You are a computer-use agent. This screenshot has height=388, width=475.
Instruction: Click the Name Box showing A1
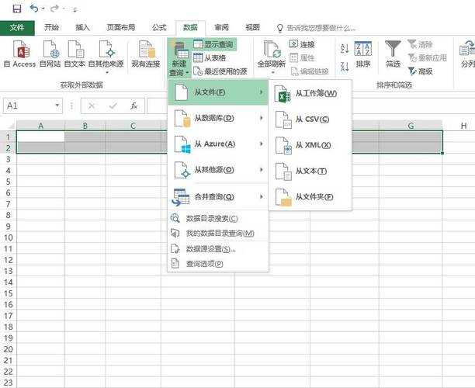[x=29, y=106]
